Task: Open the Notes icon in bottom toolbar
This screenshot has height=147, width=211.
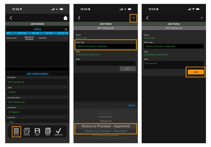Action: [17, 131]
